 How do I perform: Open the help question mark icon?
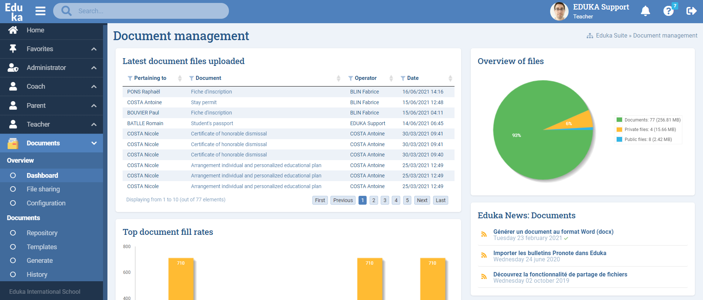click(x=668, y=11)
